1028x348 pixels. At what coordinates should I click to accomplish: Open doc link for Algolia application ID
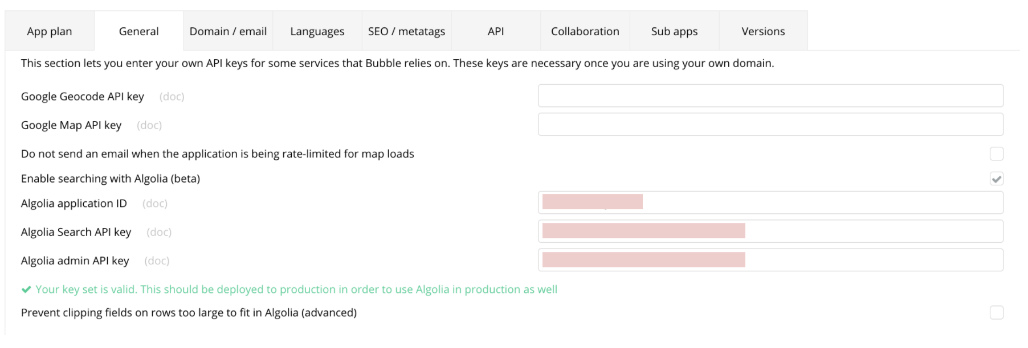pyautogui.click(x=155, y=204)
